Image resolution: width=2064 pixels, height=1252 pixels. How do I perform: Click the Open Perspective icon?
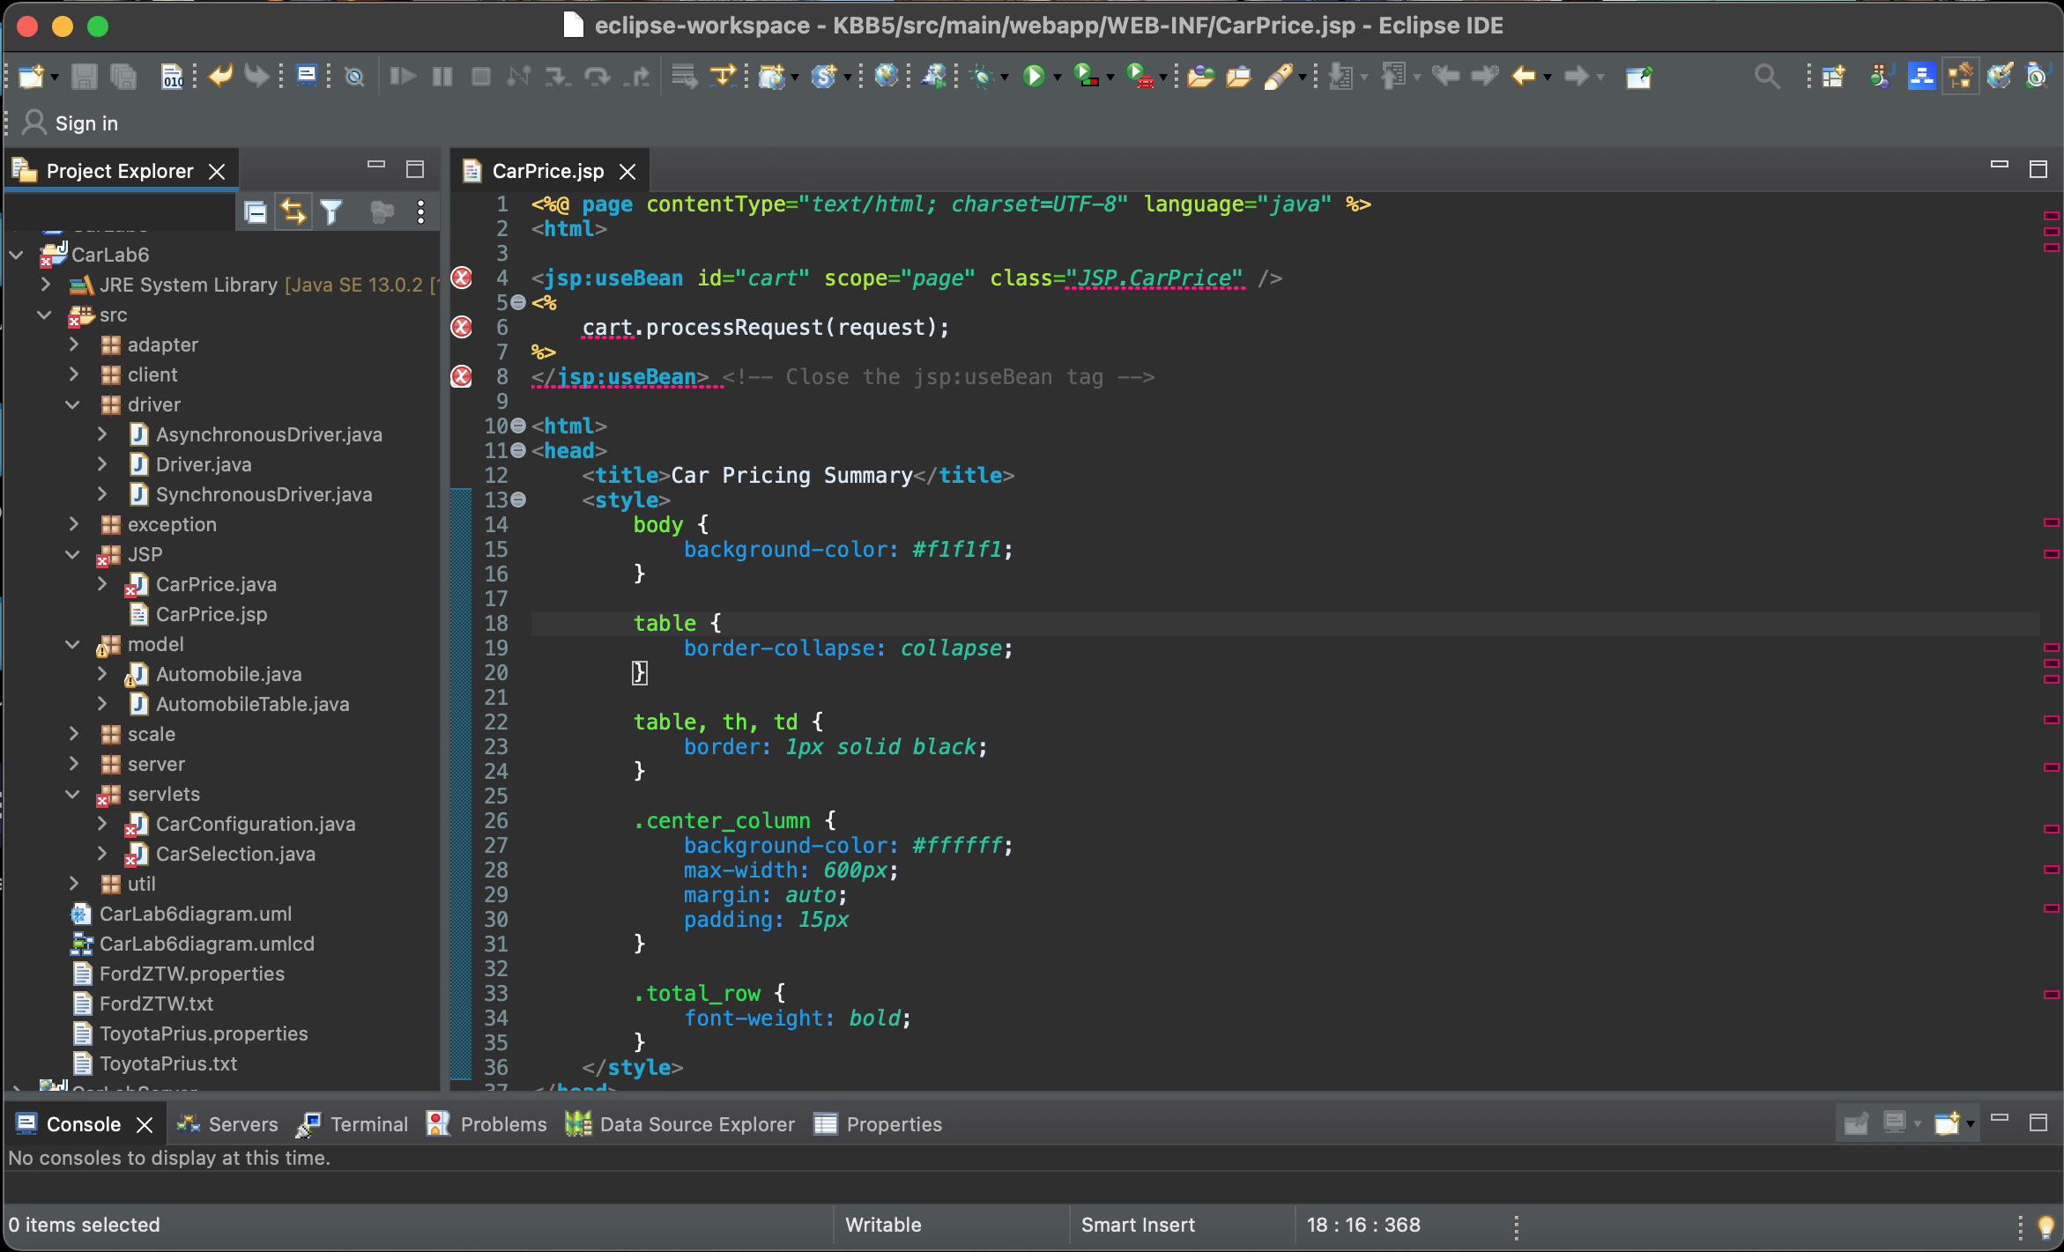[x=1833, y=77]
